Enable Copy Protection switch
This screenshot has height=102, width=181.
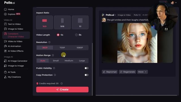87,75
